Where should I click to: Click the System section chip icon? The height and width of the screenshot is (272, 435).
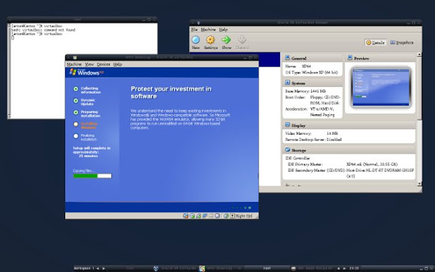[x=288, y=82]
